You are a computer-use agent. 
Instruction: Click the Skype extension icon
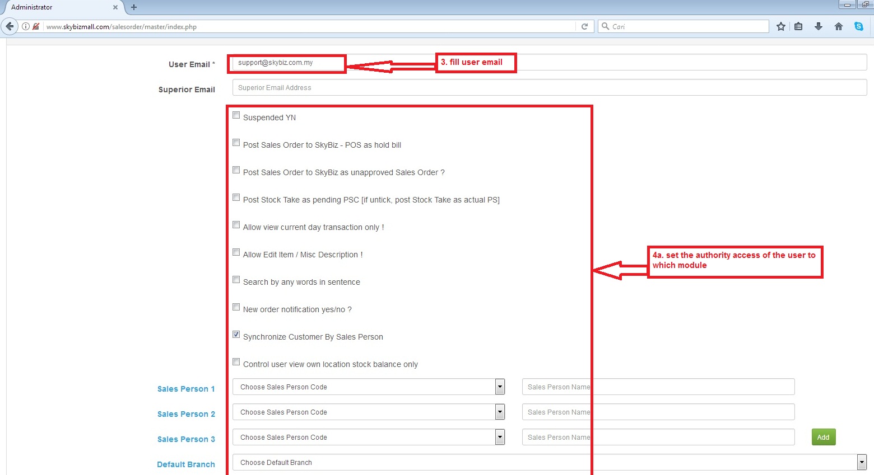858,26
